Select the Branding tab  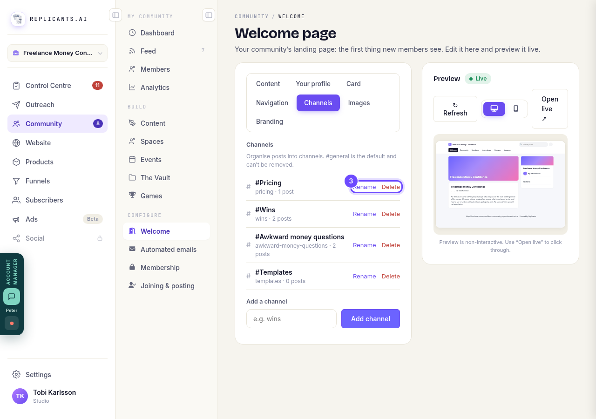tap(270, 122)
